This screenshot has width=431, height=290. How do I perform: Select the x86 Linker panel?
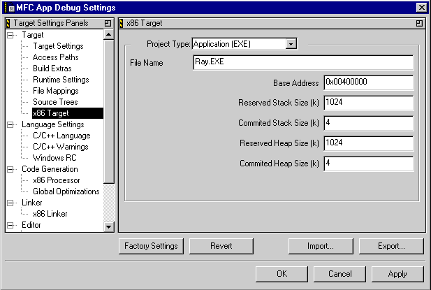pos(50,214)
